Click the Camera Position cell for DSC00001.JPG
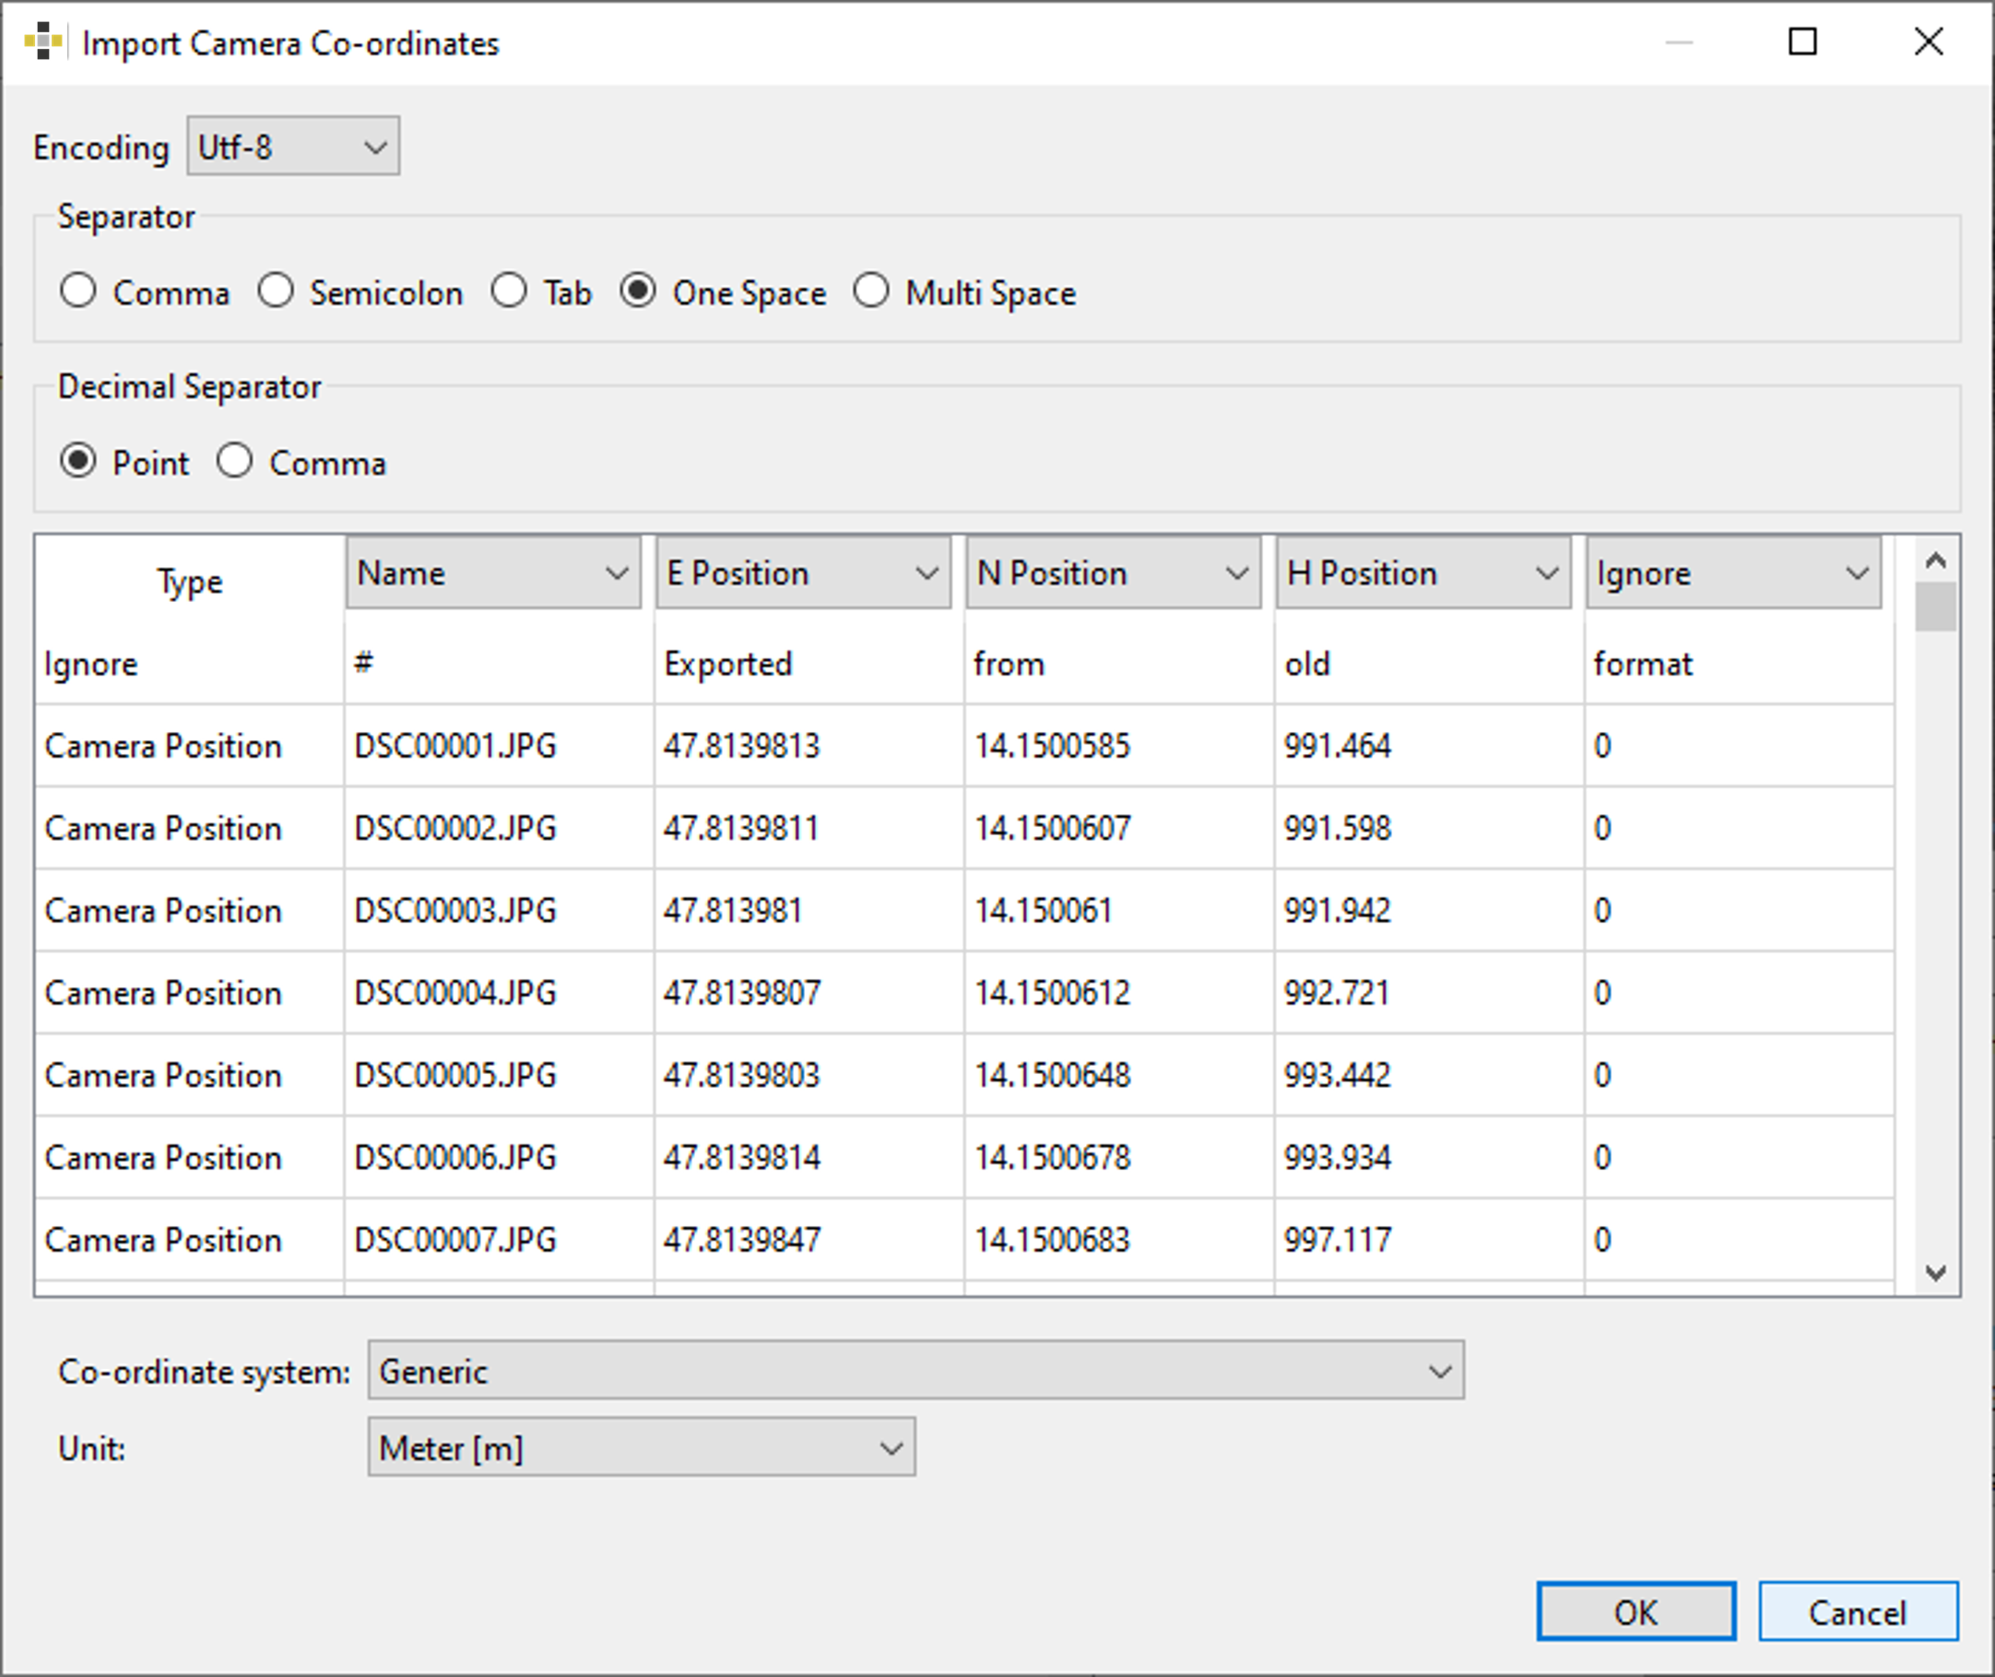 (189, 745)
